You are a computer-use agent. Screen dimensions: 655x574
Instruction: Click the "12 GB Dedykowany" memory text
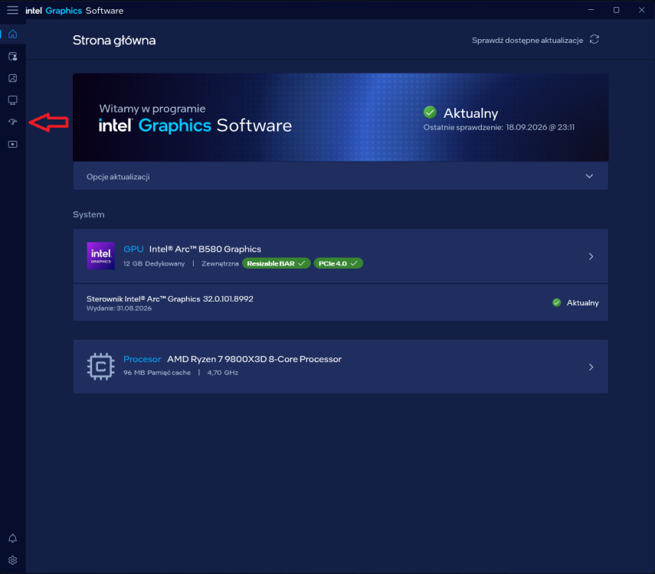154,264
